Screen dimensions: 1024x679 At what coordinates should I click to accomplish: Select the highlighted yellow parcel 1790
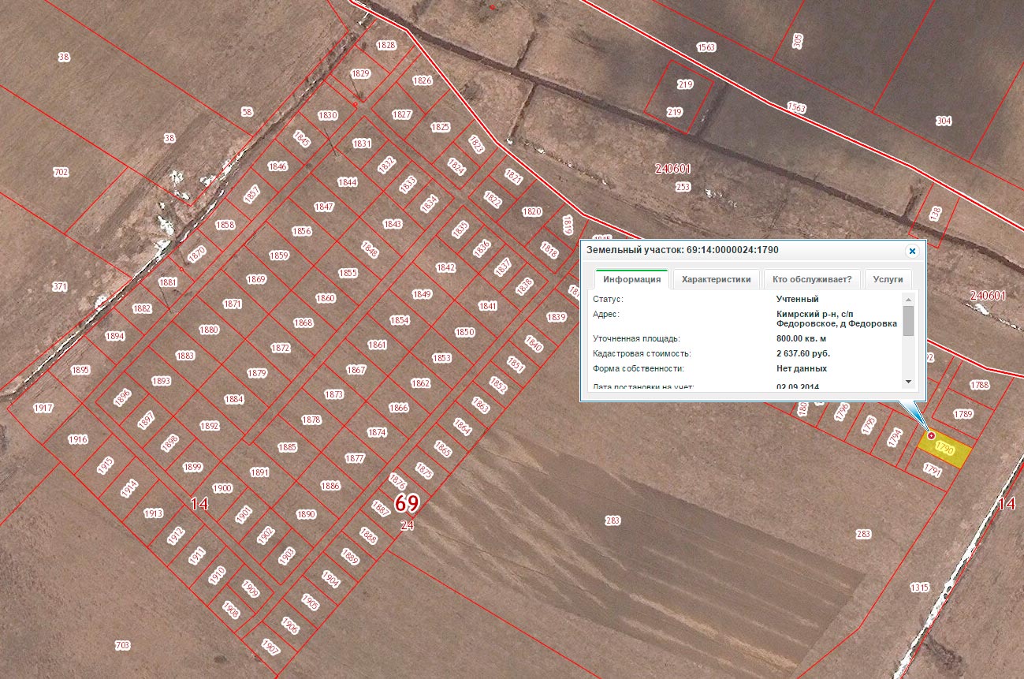point(944,450)
